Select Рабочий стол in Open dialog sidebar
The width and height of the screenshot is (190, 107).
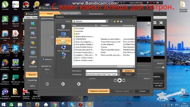coord(64,34)
